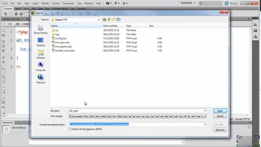The height and width of the screenshot is (147, 261).
Task: Click the Server Markup question mark icon
Action: (x=6, y=129)
